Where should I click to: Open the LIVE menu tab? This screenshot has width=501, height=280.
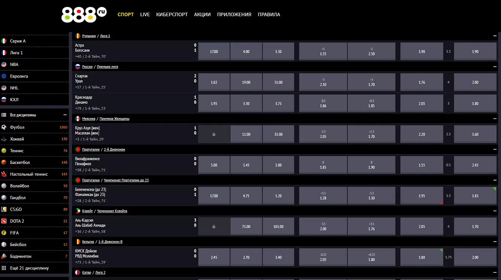click(x=145, y=15)
